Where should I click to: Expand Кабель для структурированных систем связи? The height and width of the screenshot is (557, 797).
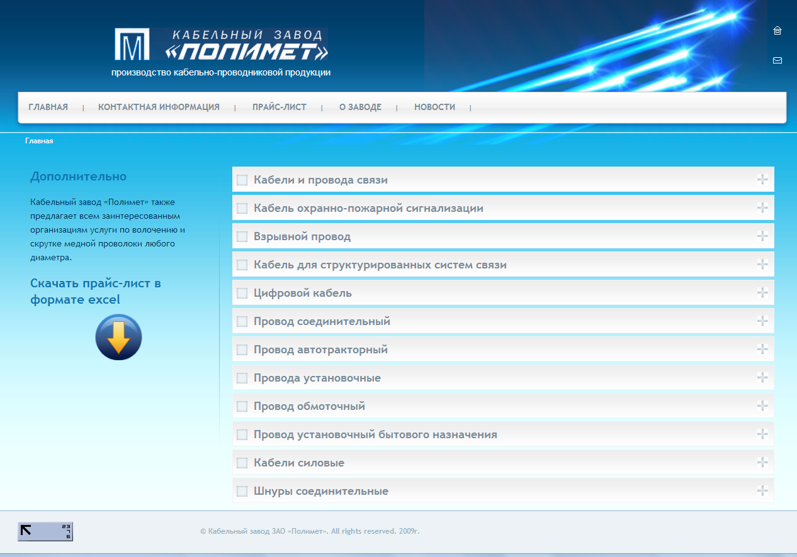tap(762, 264)
